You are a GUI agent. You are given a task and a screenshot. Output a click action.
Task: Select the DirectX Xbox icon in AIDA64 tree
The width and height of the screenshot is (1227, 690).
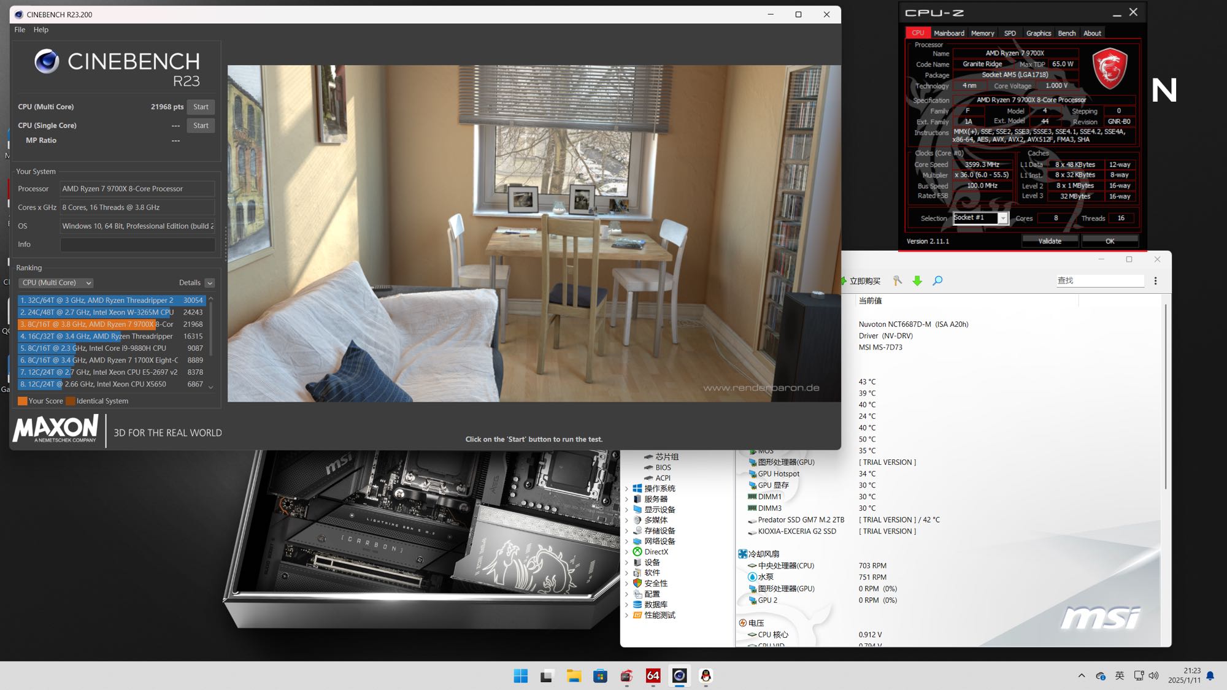tap(637, 552)
